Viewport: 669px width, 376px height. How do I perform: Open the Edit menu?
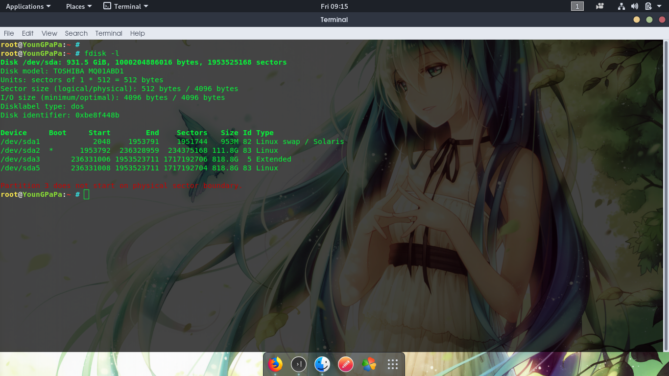click(x=28, y=33)
